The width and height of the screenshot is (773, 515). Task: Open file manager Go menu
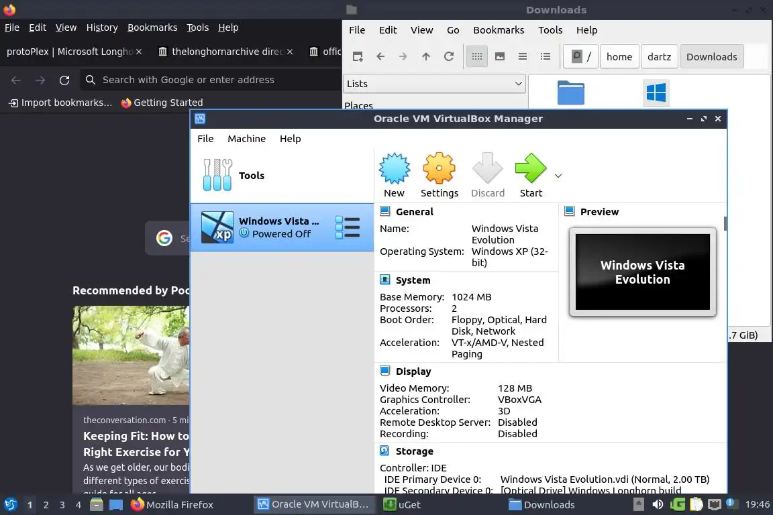(x=453, y=30)
